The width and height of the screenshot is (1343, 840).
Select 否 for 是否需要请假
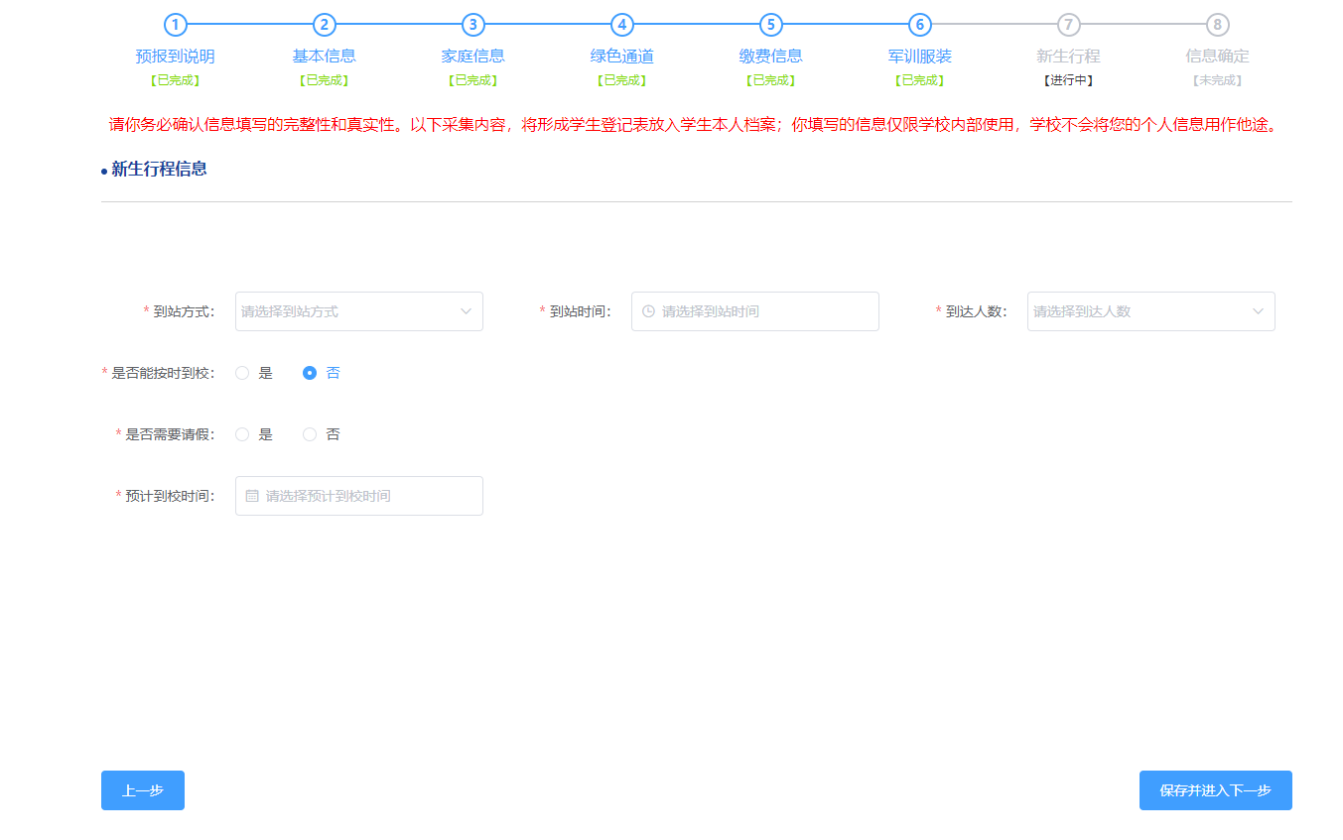(x=310, y=434)
